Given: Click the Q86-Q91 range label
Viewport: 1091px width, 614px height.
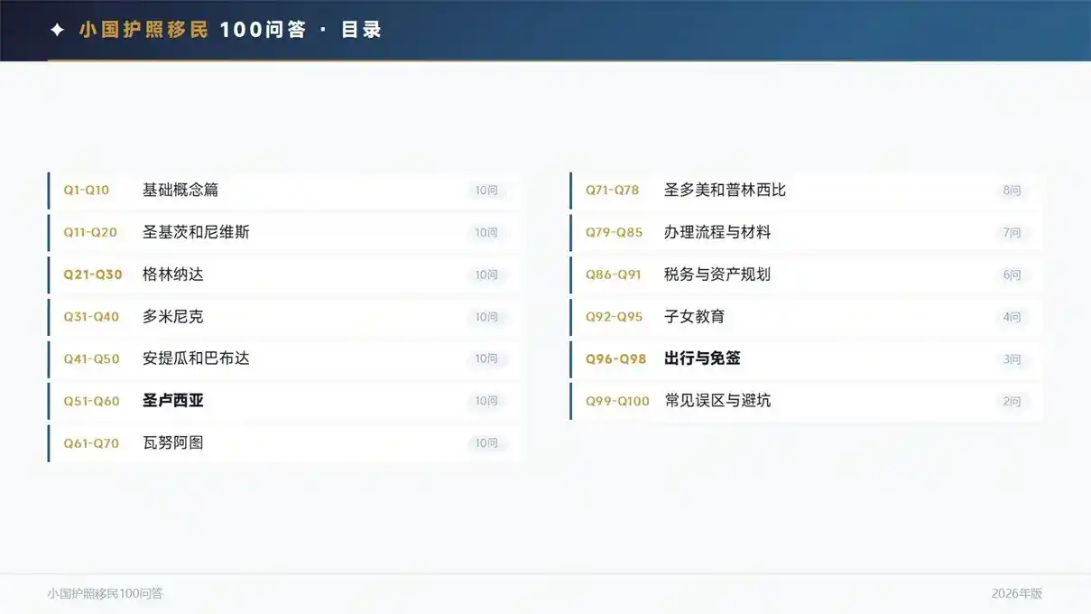Looking at the screenshot, I should (614, 274).
